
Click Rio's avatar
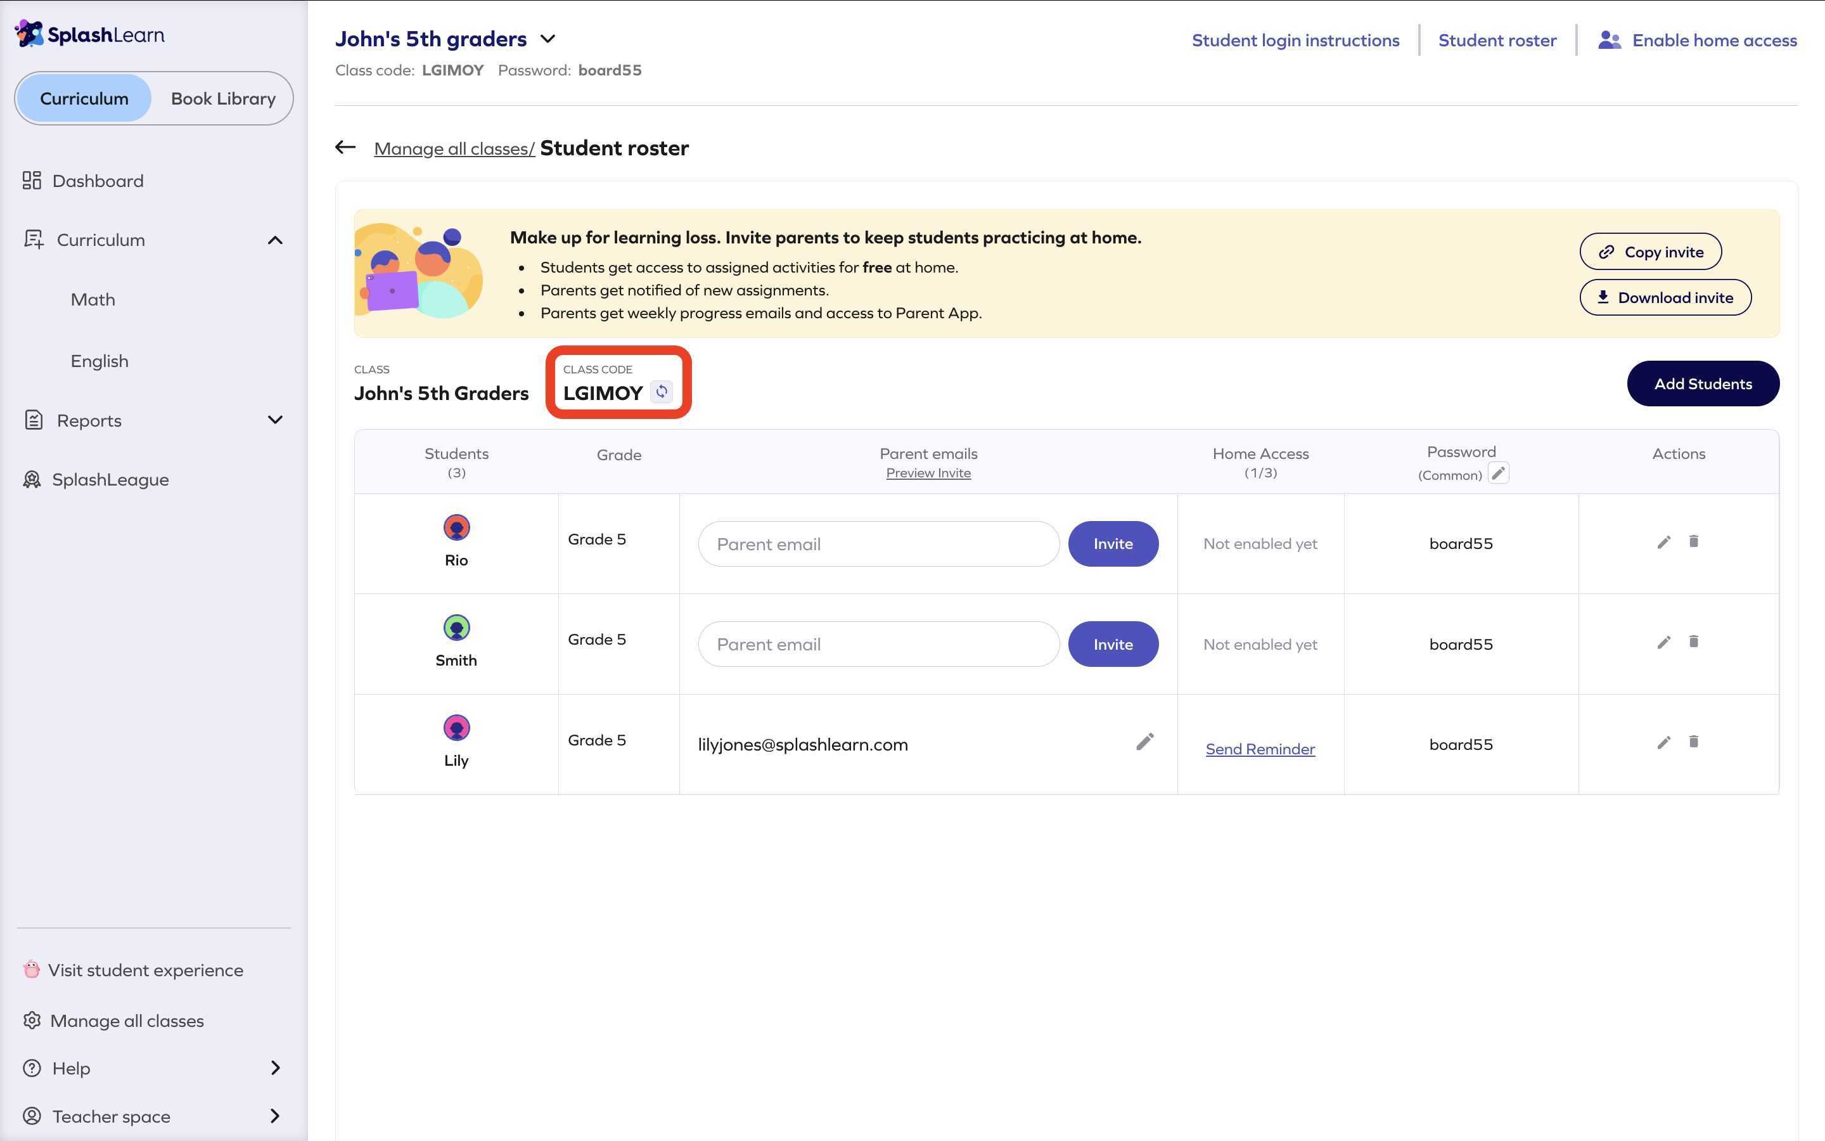click(456, 527)
